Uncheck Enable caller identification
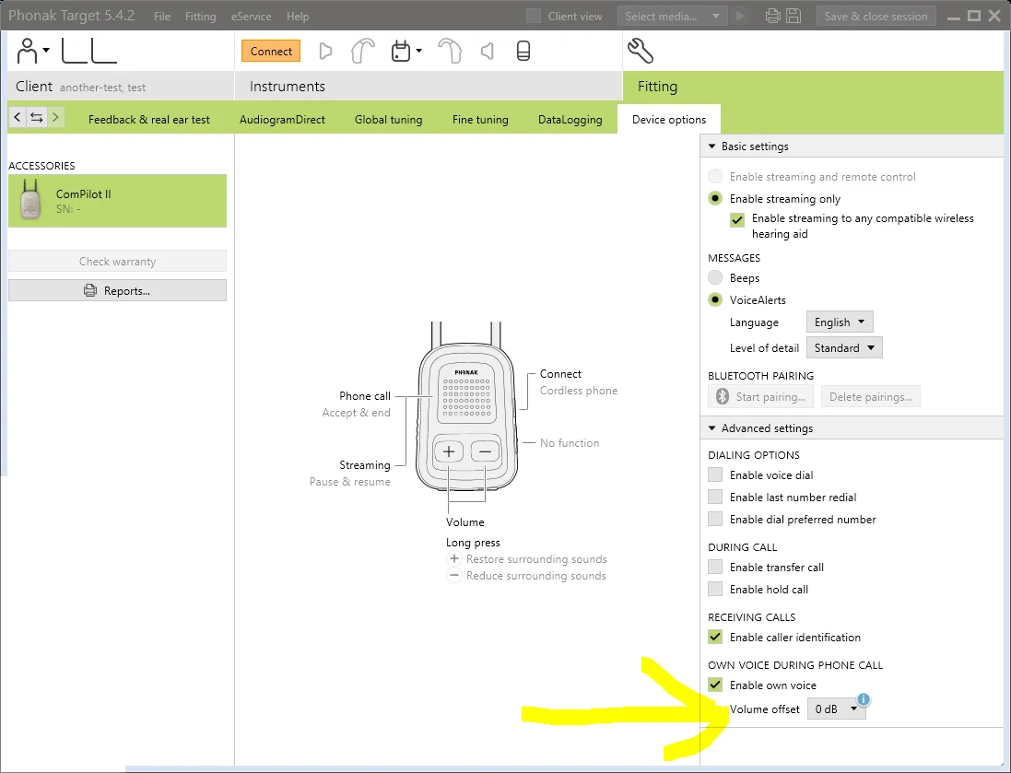 coord(715,637)
